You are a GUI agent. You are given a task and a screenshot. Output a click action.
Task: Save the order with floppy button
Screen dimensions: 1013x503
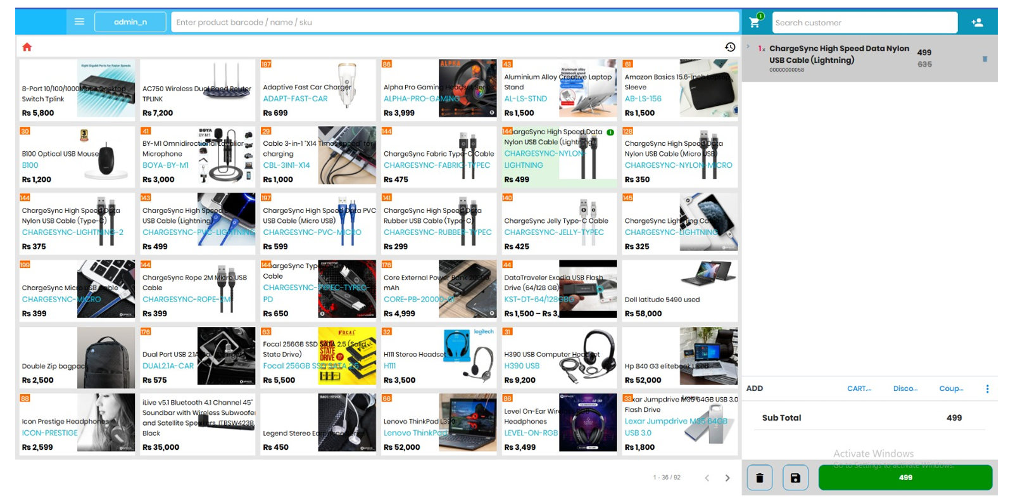point(795,478)
